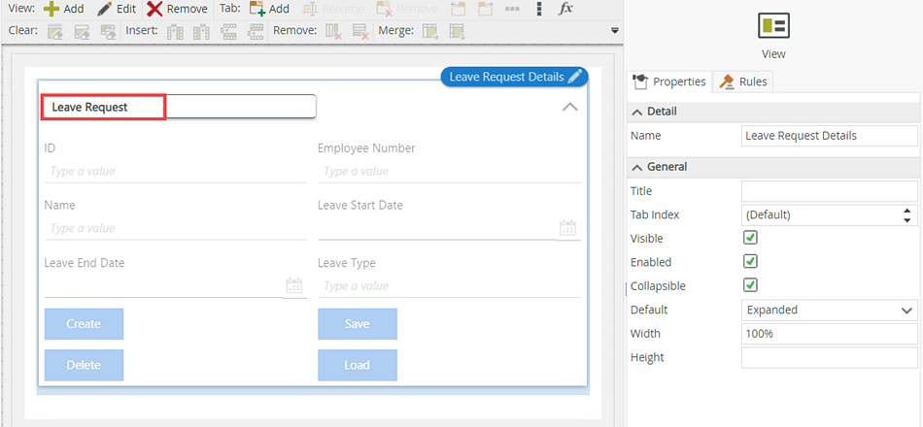The height and width of the screenshot is (427, 923).
Task: Open the Leave Start Date calendar picker
Action: [x=567, y=228]
